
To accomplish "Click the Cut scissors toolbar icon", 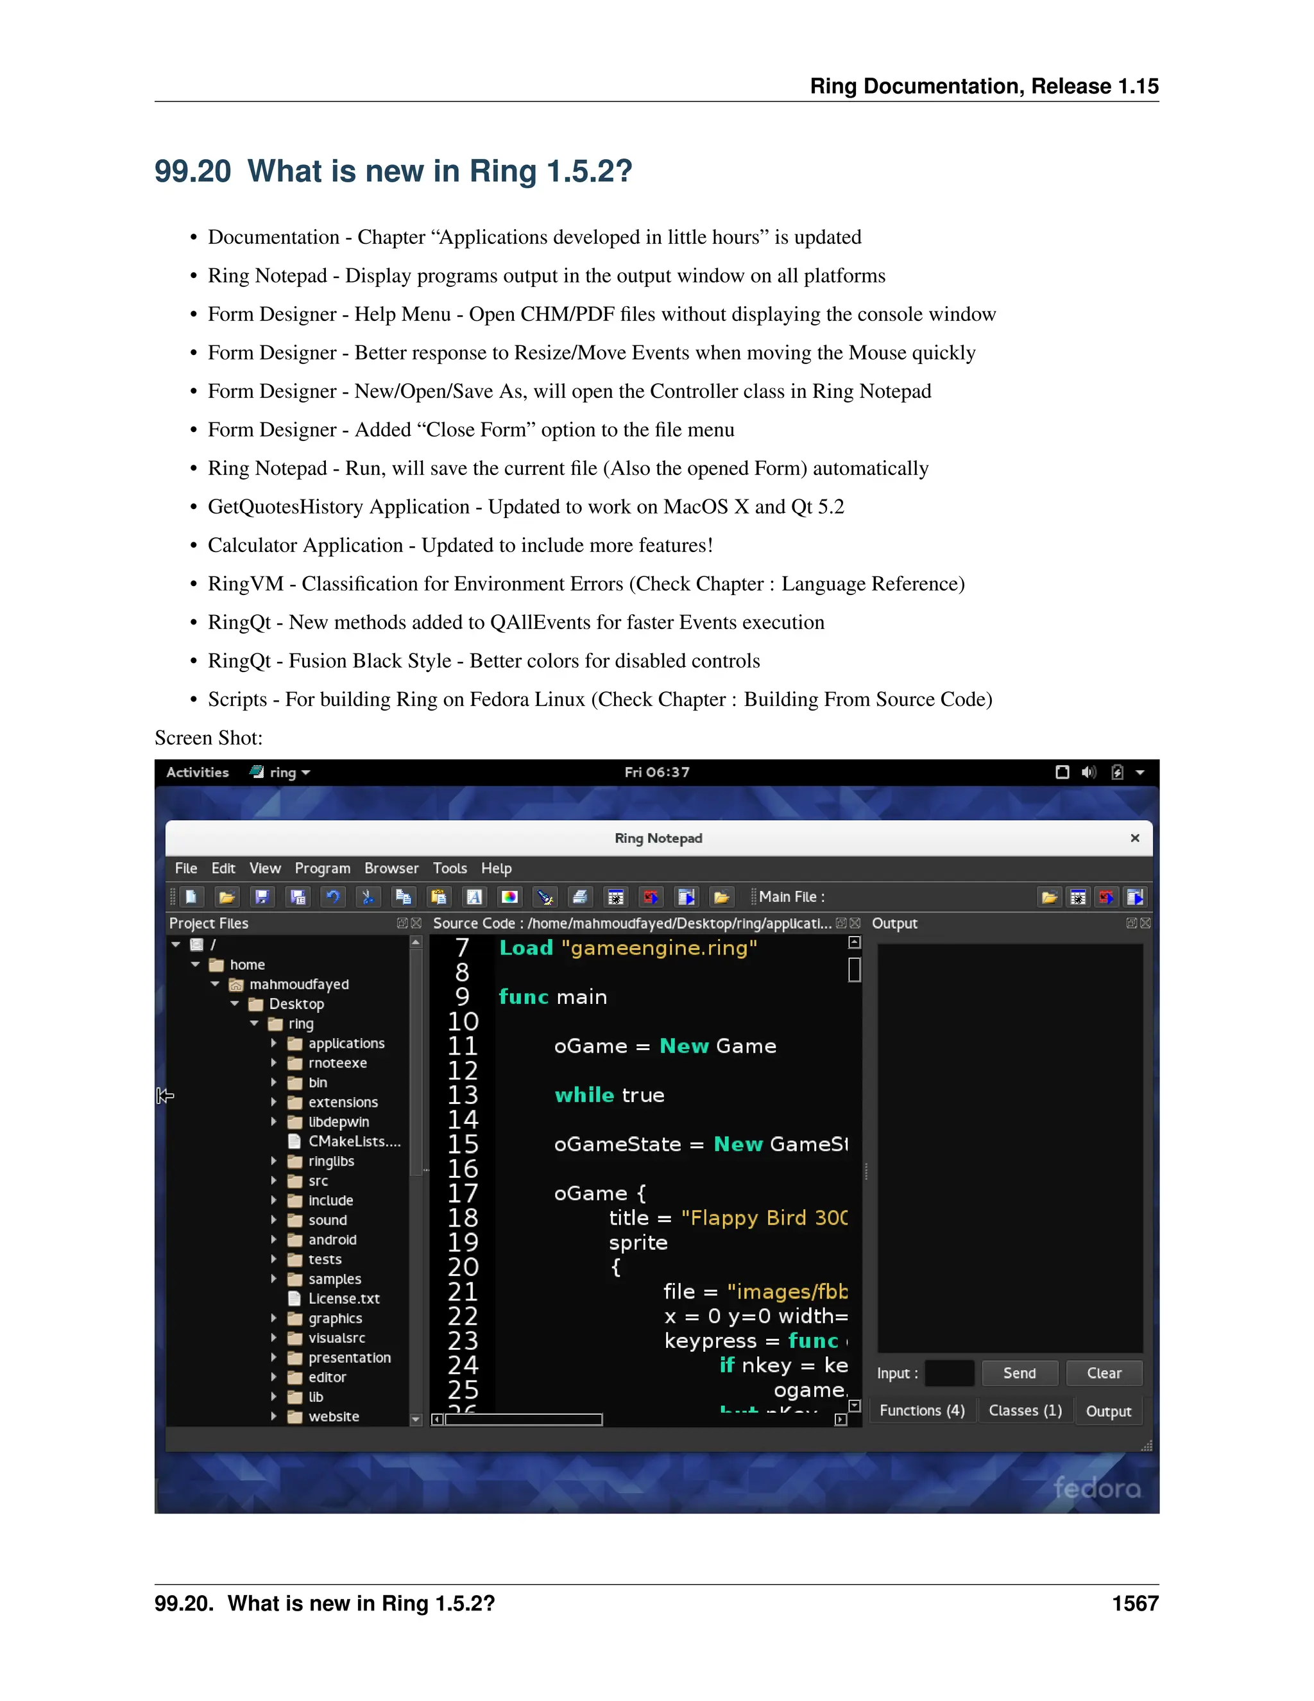I will [368, 897].
